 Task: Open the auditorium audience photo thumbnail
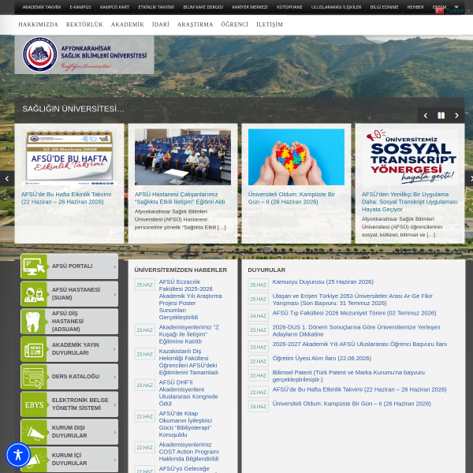[x=183, y=157]
